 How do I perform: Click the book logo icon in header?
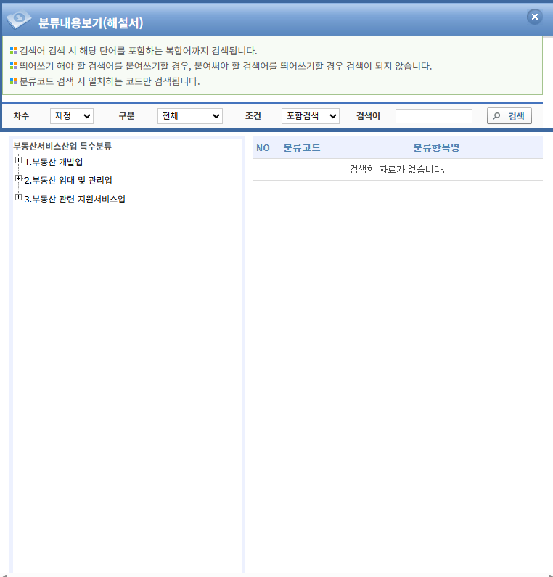click(x=19, y=20)
